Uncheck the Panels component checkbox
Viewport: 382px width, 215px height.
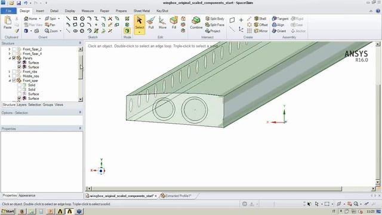tap(14, 59)
